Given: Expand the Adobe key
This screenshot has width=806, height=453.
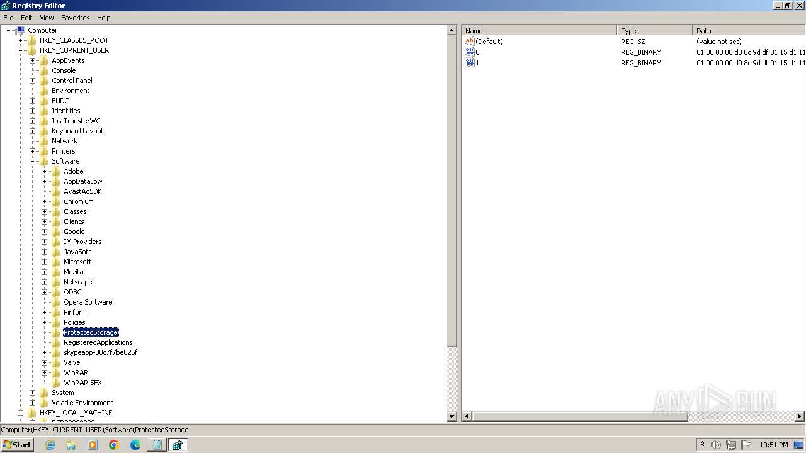Looking at the screenshot, I should tap(45, 171).
